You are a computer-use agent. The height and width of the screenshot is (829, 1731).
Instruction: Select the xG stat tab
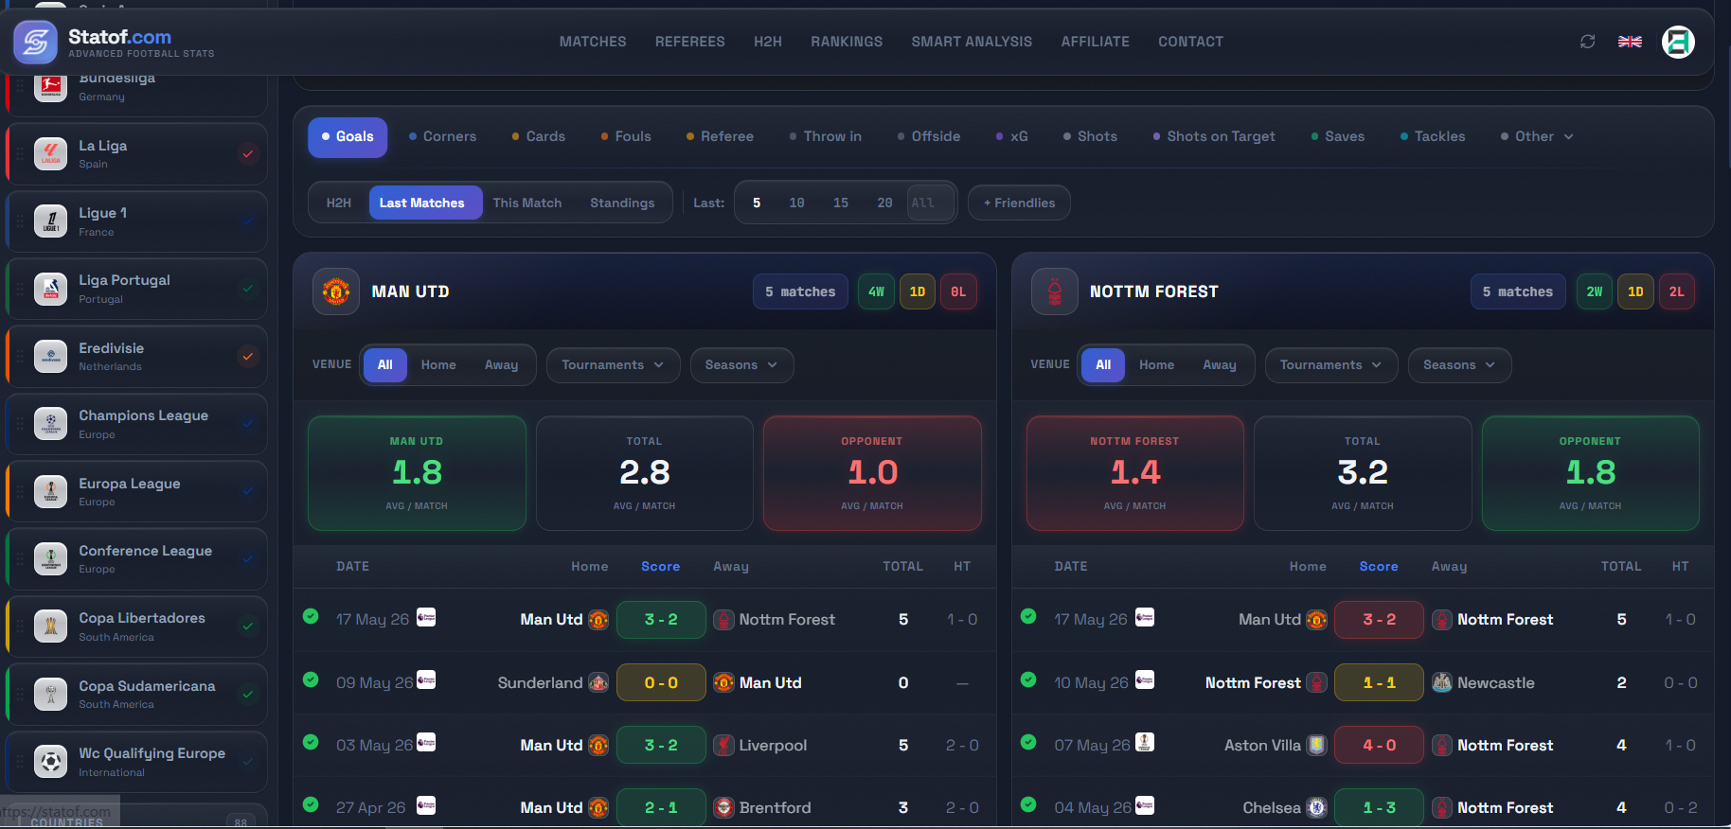click(1011, 136)
